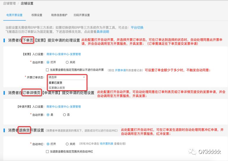
Task: Click the 消费者退换货开票设置 section heading
Action: tap(26, 130)
